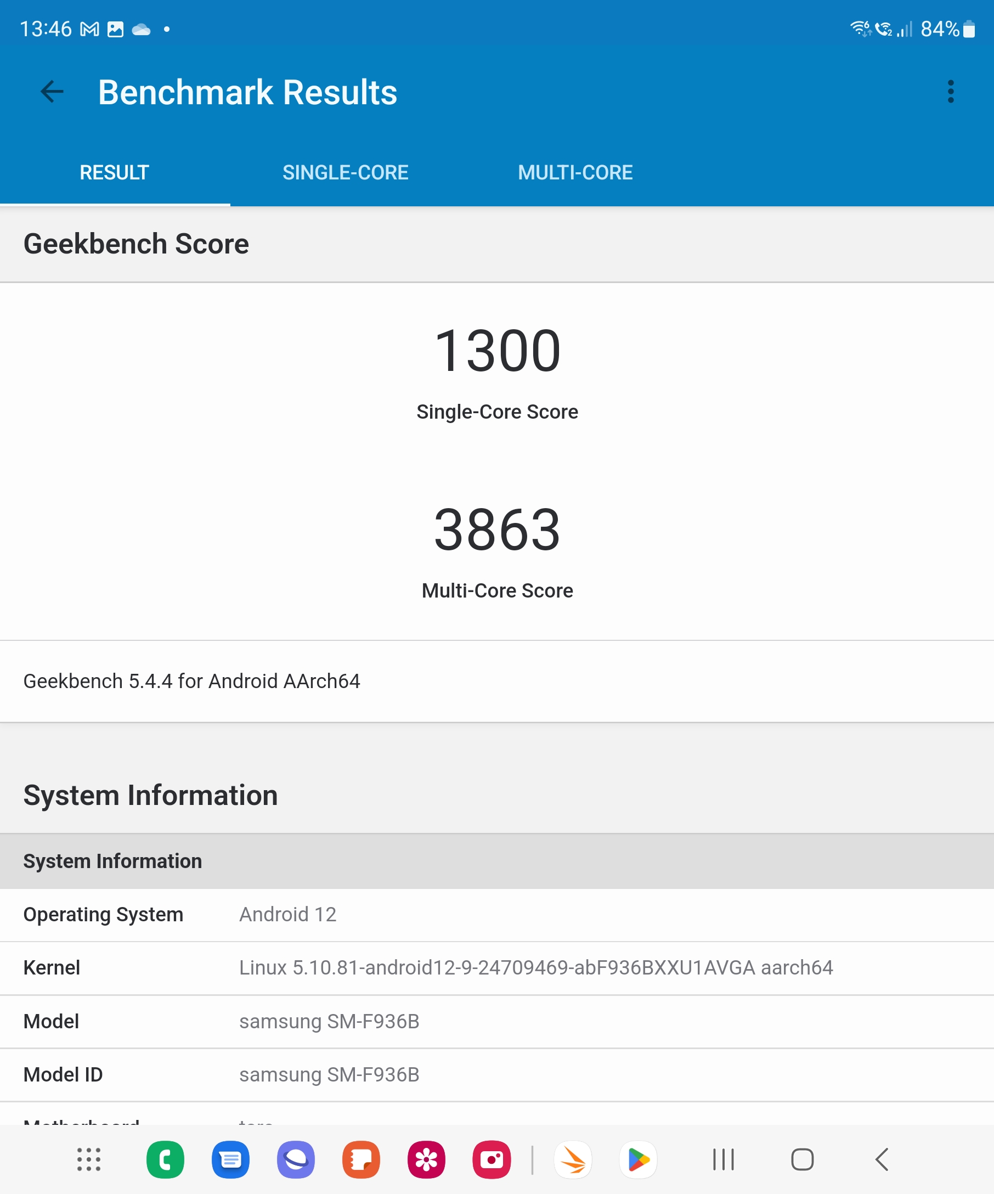Viewport: 994px width, 1194px height.
Task: Open Google Play Store icon
Action: (x=638, y=1159)
